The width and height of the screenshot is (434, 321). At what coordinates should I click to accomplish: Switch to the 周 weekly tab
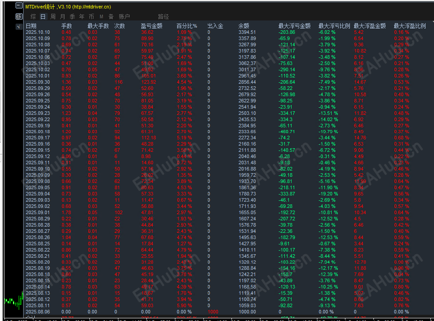click(53, 16)
